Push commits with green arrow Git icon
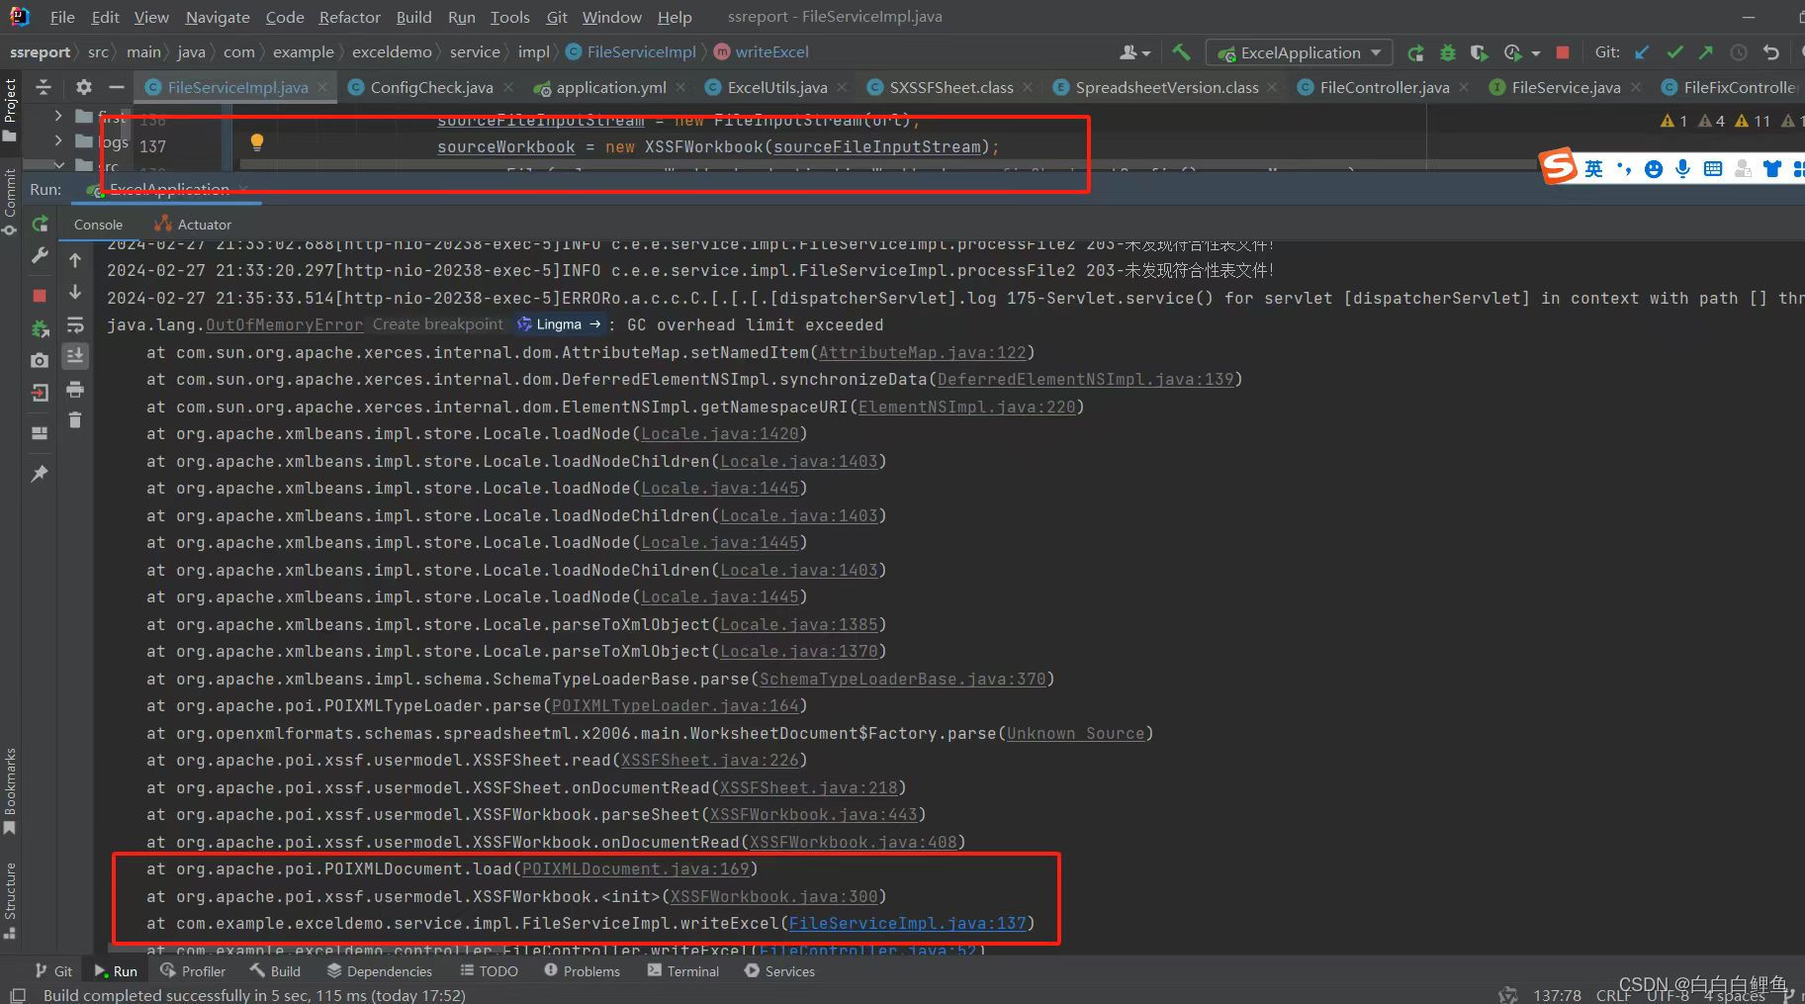Viewport: 1805px width, 1004px height. tap(1704, 52)
